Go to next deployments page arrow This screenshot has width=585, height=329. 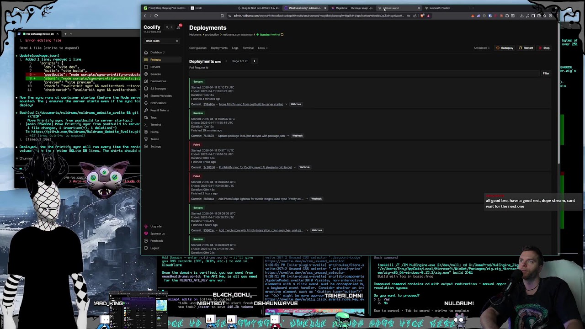coord(255,61)
